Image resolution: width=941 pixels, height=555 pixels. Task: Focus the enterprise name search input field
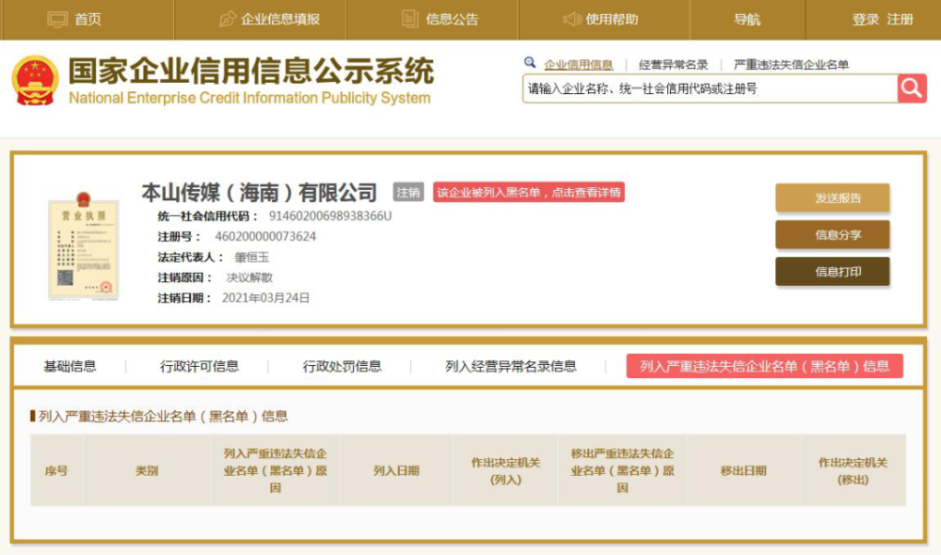coord(710,88)
